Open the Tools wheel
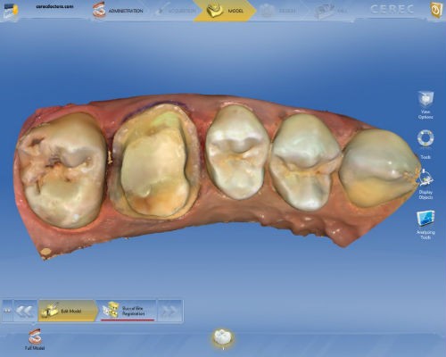The image size is (446, 357). click(x=425, y=144)
